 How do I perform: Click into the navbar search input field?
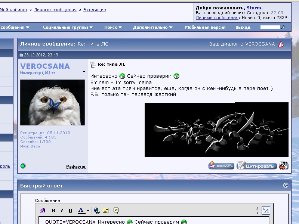tap(270, 27)
